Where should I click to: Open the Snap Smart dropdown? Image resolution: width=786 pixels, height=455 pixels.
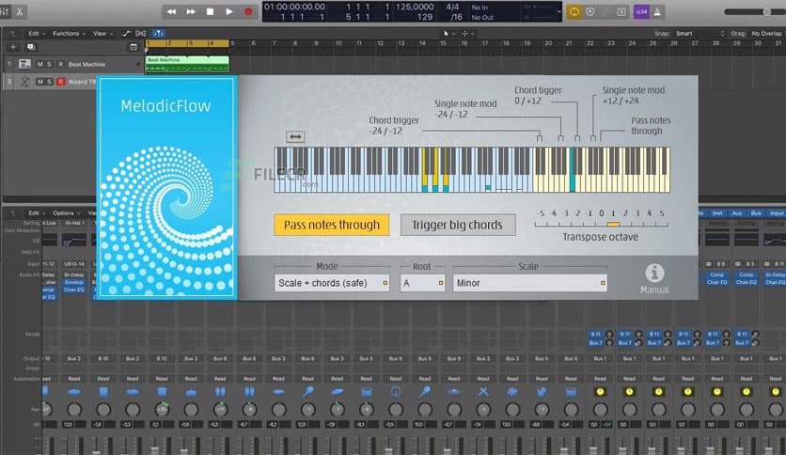pos(700,34)
